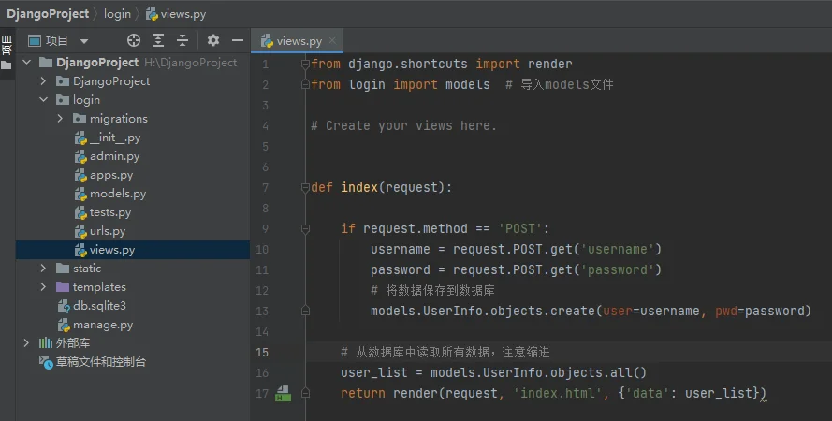This screenshot has width=832, height=421.
Task: Toggle fold marker on line 2 import
Action: [305, 84]
